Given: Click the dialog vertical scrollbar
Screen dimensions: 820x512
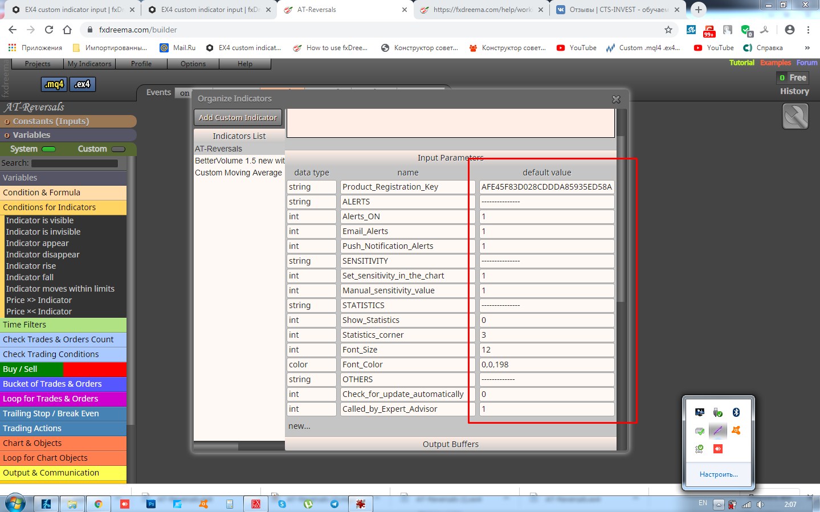Looking at the screenshot, I should click(x=621, y=219).
